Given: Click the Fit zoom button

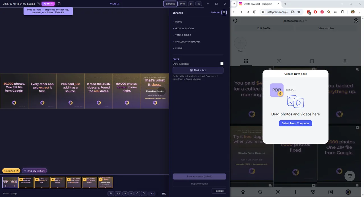Looking at the screenshot, I should pyautogui.click(x=111, y=194).
